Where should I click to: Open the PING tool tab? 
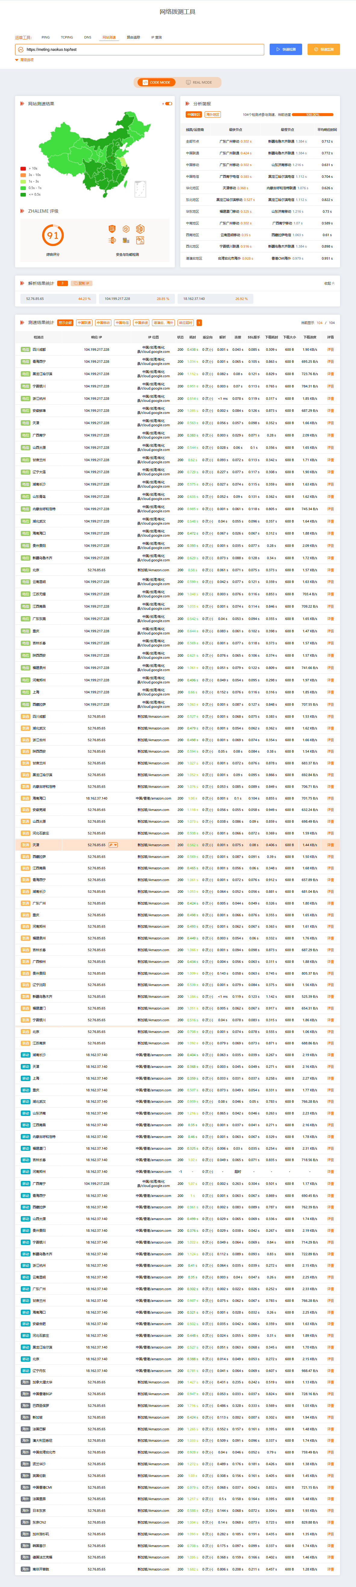click(x=45, y=38)
